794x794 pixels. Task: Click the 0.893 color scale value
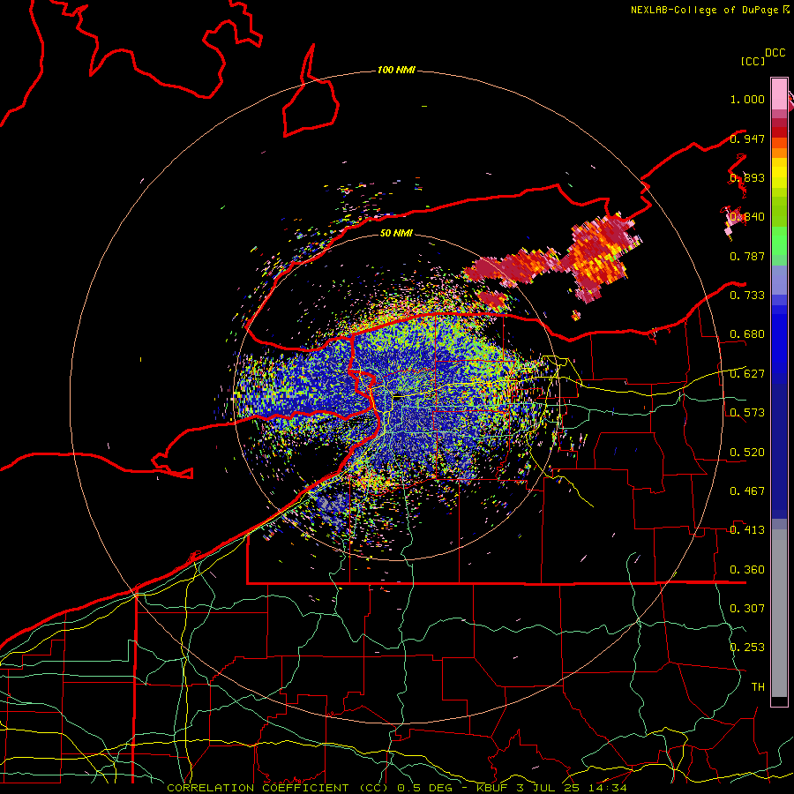tap(747, 177)
